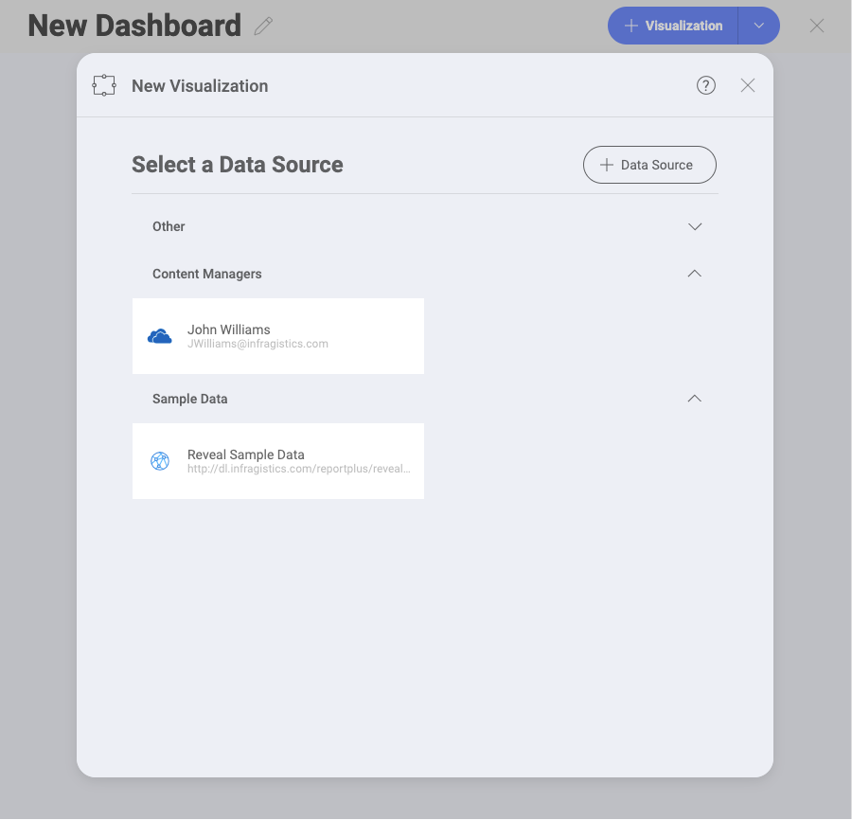852x820 pixels.
Task: Open the Visualization button dropdown arrow
Action: tap(759, 26)
